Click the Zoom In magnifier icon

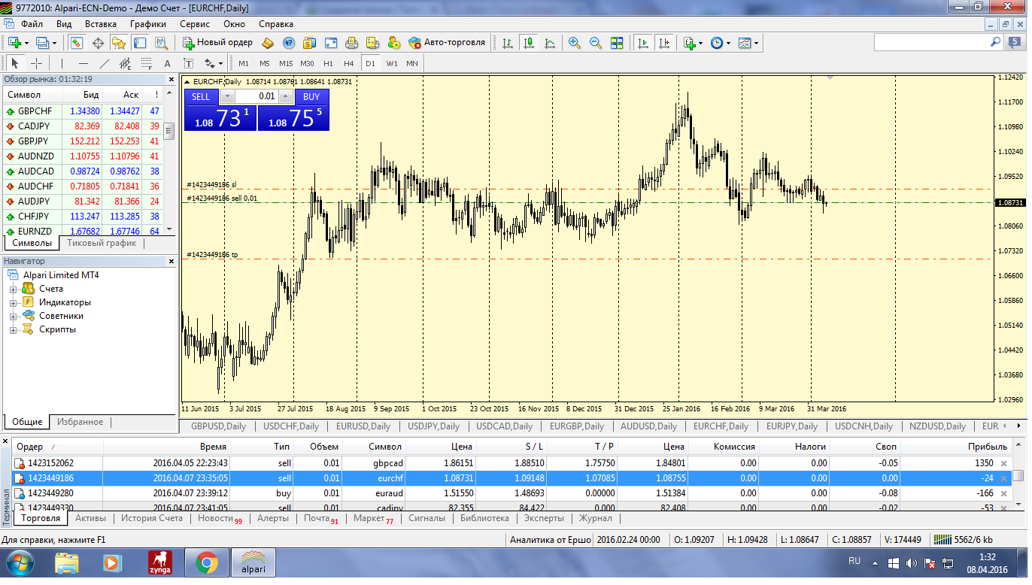[x=575, y=43]
